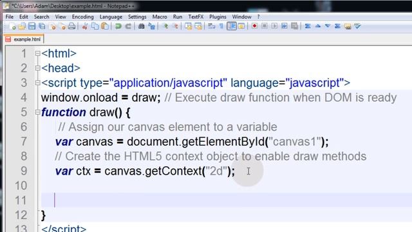Close current document toolbar icon

pos(53,26)
